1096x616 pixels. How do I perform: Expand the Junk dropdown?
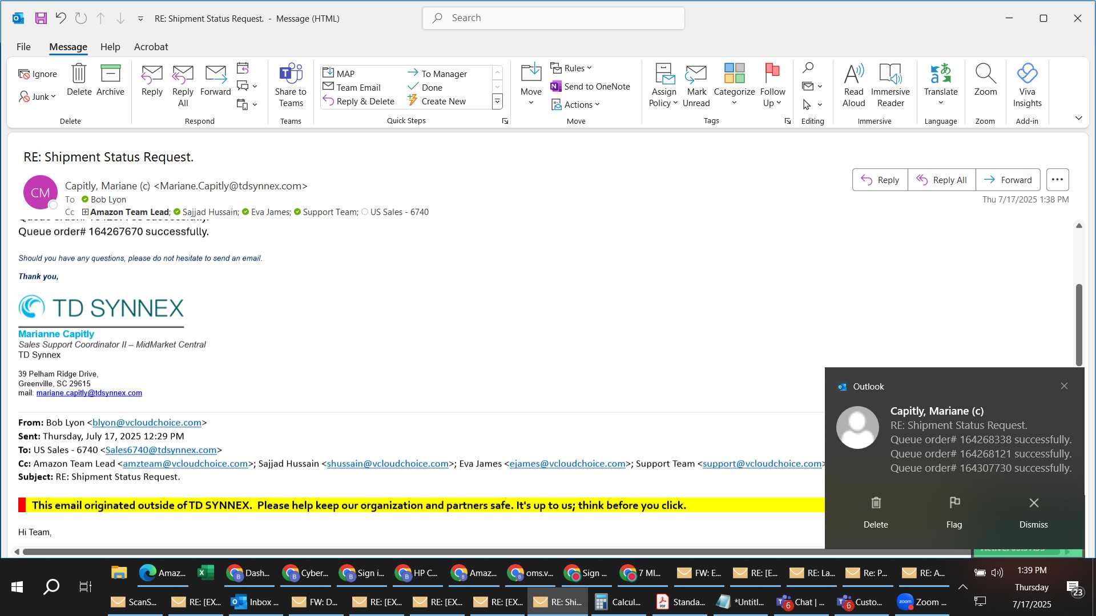pyautogui.click(x=38, y=96)
